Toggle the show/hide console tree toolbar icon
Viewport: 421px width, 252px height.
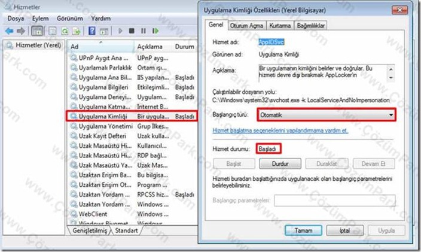click(x=37, y=31)
